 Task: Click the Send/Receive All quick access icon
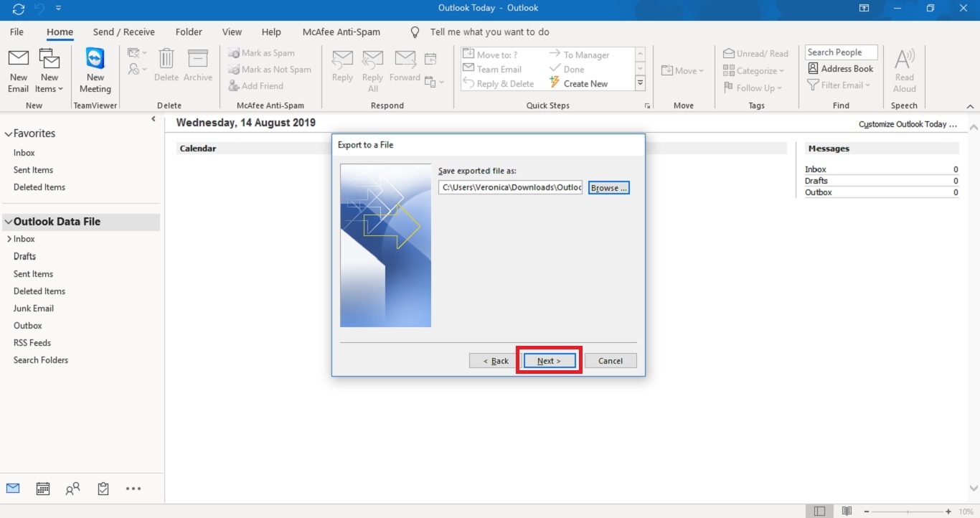tap(19, 9)
